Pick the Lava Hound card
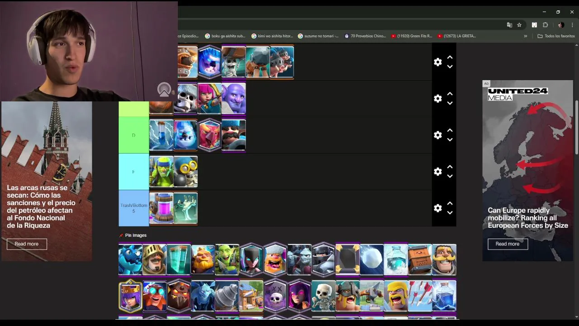This screenshot has width=579, height=326. [179, 296]
